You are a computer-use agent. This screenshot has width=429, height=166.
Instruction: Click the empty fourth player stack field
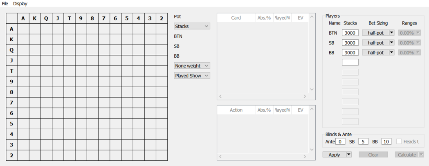(x=350, y=62)
